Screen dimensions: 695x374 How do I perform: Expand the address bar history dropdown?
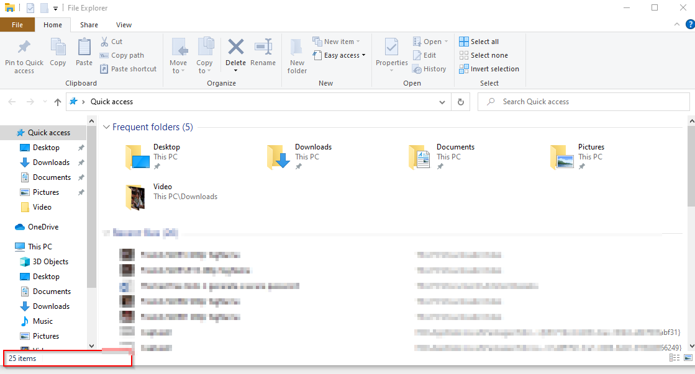(x=442, y=102)
